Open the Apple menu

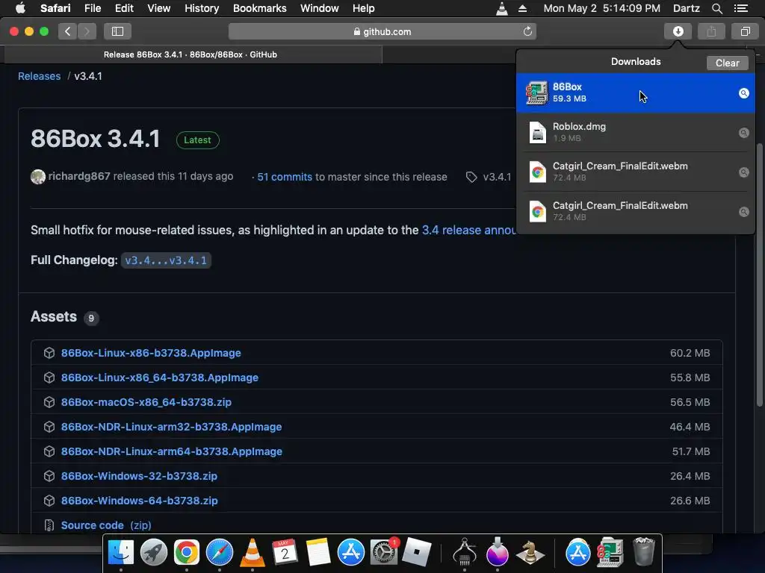point(20,8)
